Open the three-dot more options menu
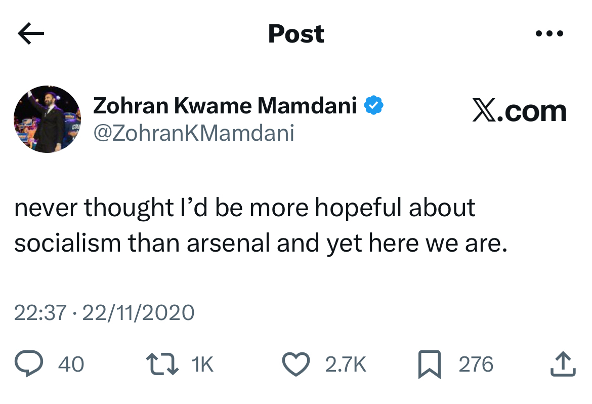The height and width of the screenshot is (404, 592). click(549, 34)
